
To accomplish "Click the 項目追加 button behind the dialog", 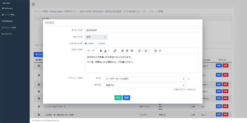I will [x=38, y=54].
